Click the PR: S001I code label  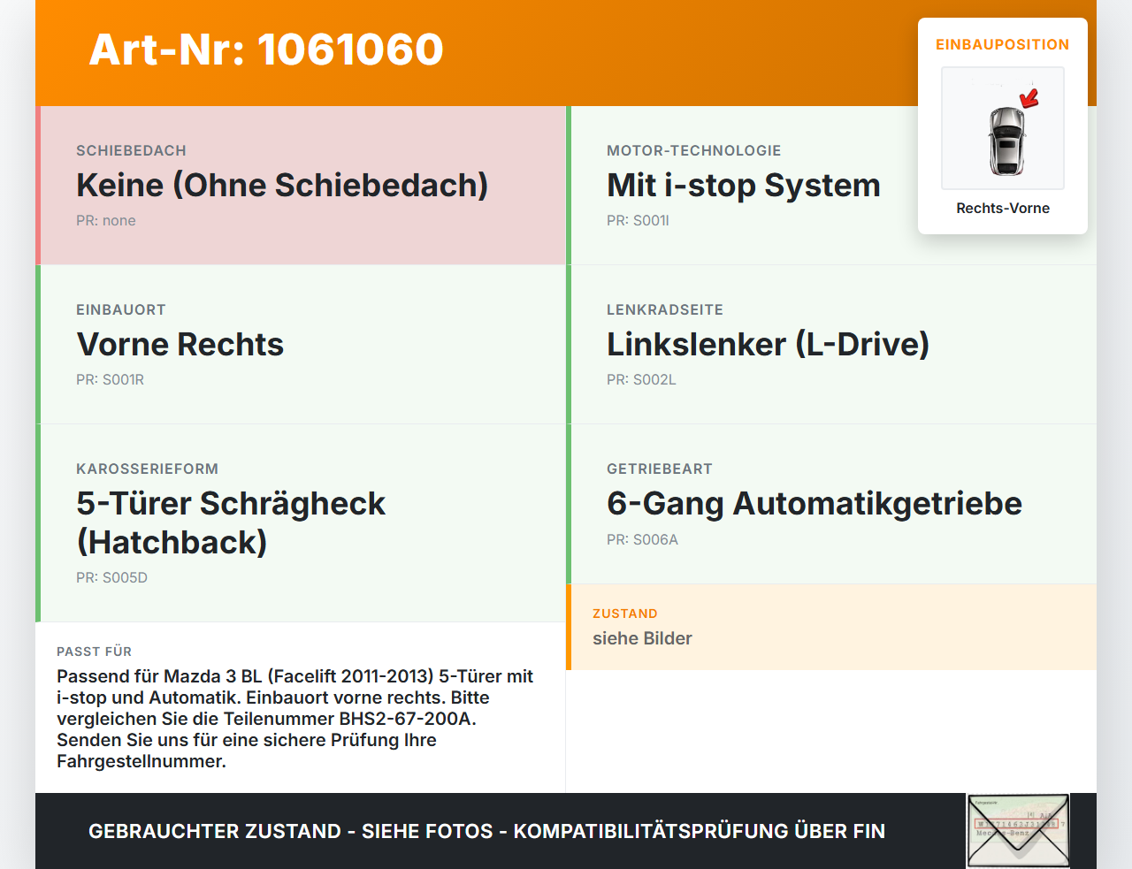pos(638,220)
